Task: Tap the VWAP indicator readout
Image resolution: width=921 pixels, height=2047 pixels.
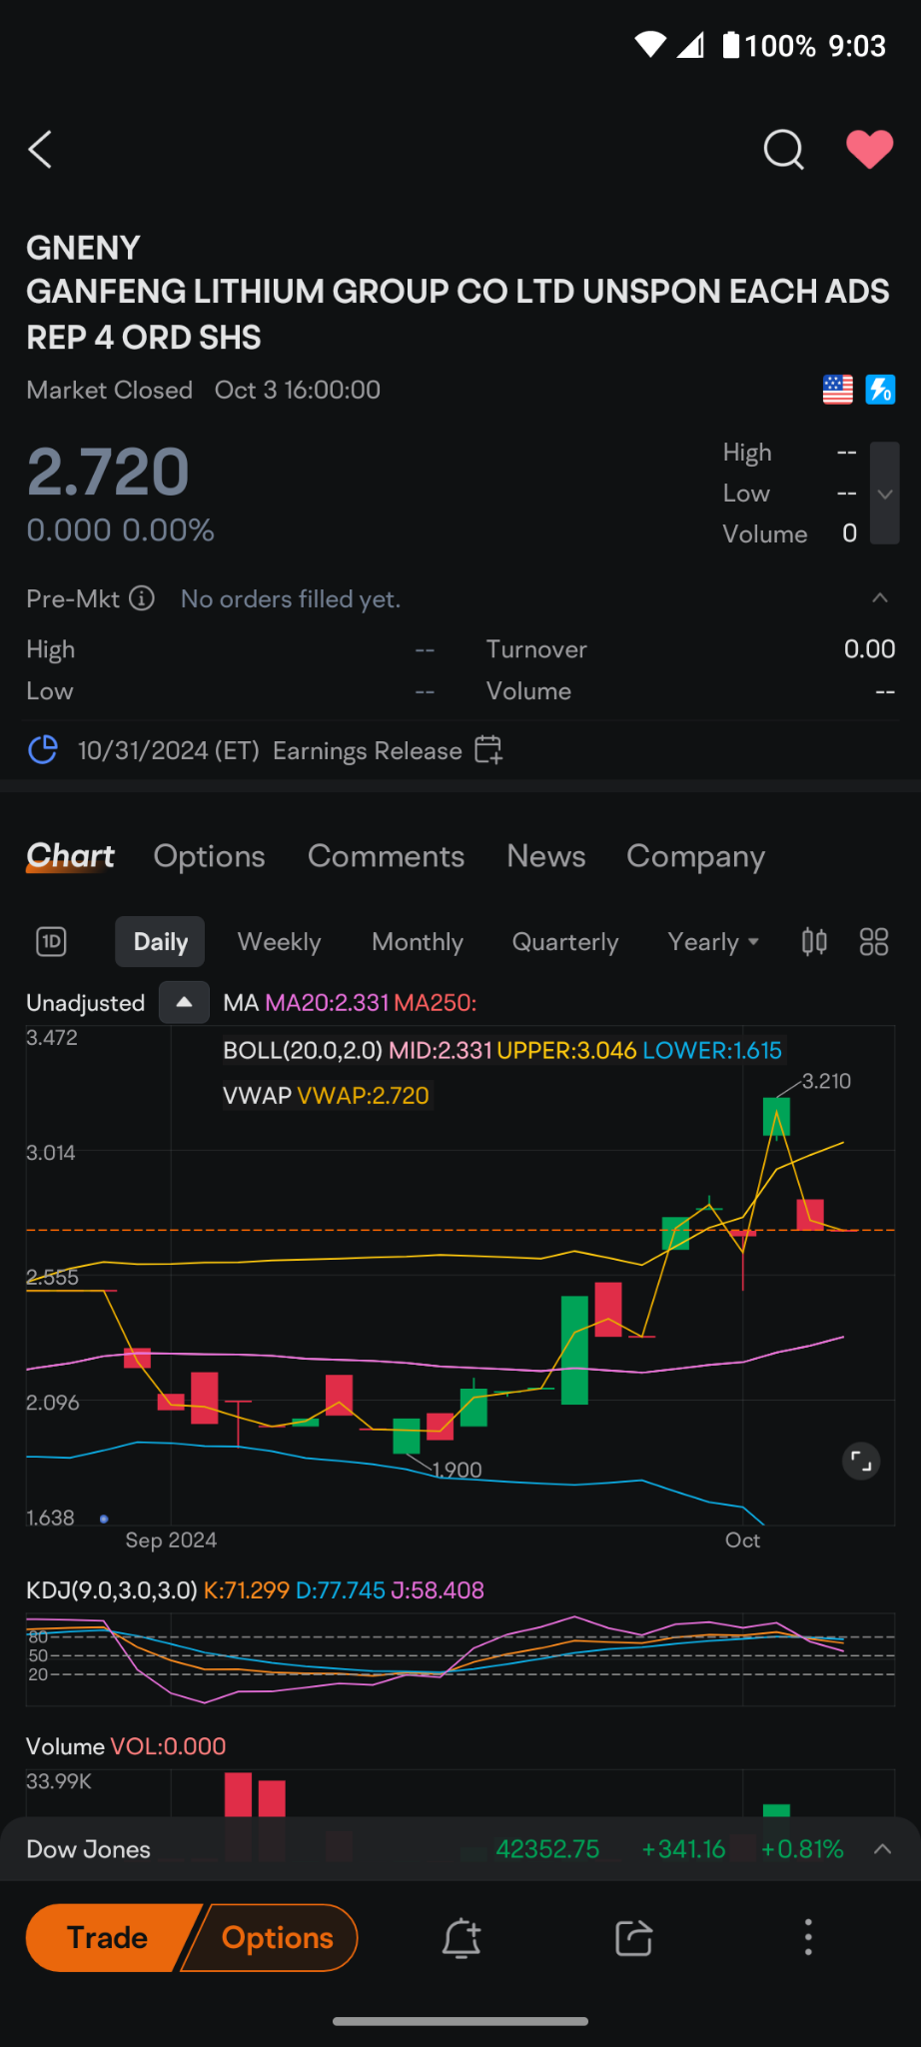Action: coord(326,1096)
